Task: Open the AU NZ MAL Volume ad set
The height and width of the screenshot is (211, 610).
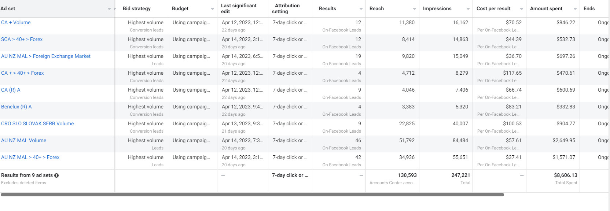Action: (x=24, y=140)
